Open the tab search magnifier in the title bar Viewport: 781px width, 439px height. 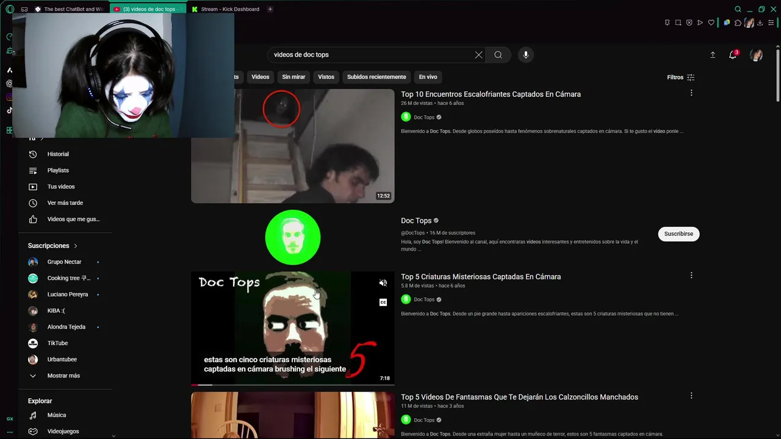click(738, 9)
